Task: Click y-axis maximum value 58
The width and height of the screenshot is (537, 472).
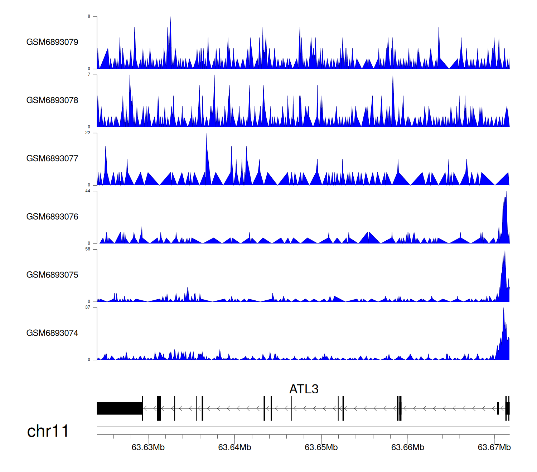Action: [x=88, y=249]
